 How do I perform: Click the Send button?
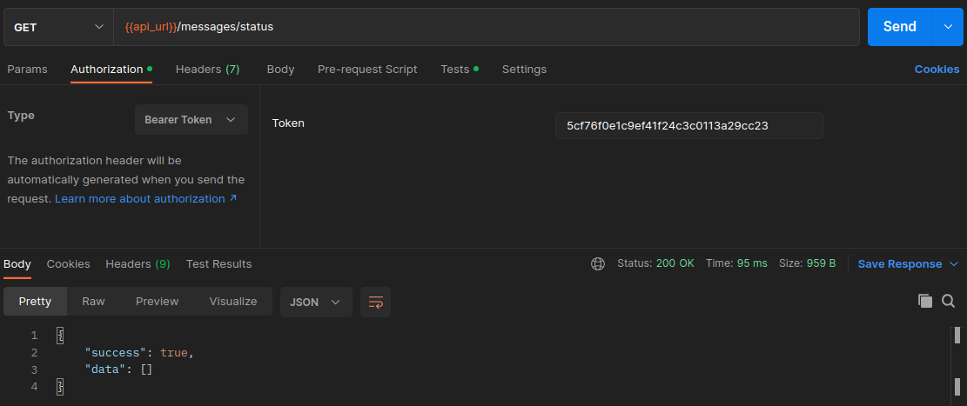click(x=899, y=27)
